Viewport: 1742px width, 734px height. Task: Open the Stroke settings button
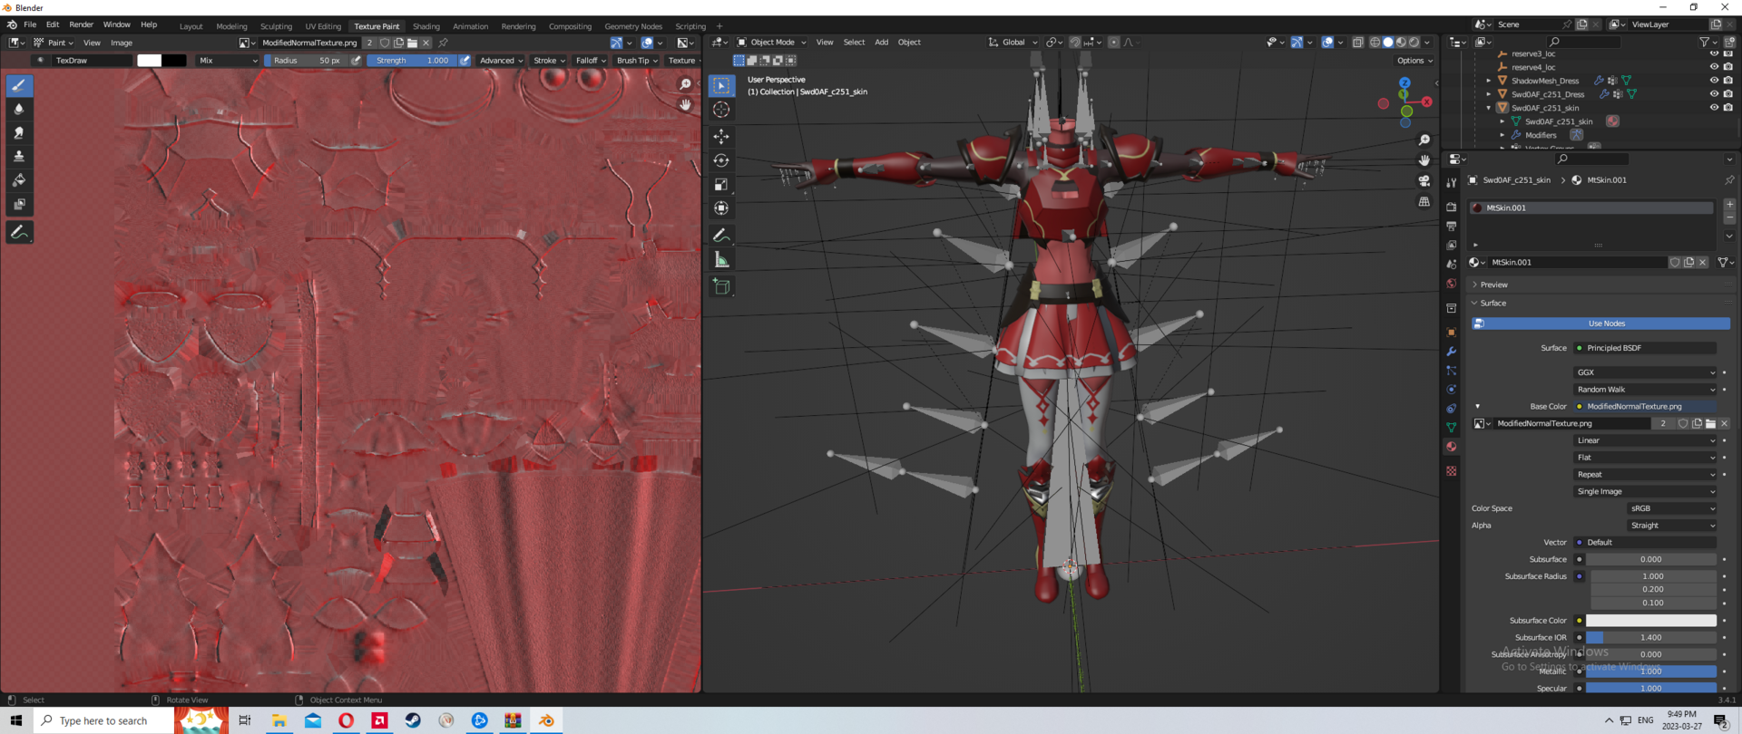pos(549,61)
